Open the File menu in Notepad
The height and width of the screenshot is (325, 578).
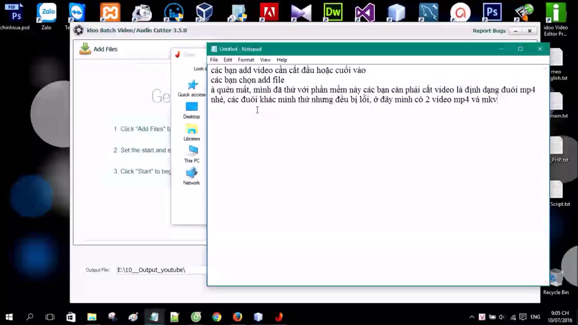[214, 60]
